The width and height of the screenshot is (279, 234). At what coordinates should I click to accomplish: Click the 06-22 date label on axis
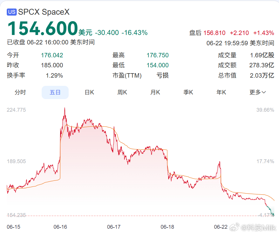coord(221,227)
